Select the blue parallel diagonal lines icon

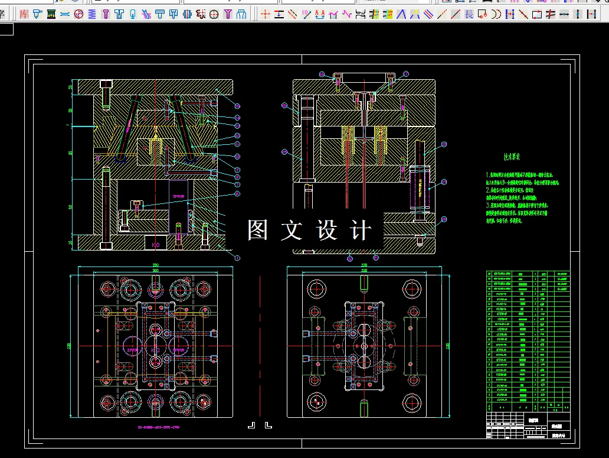pyautogui.click(x=428, y=14)
